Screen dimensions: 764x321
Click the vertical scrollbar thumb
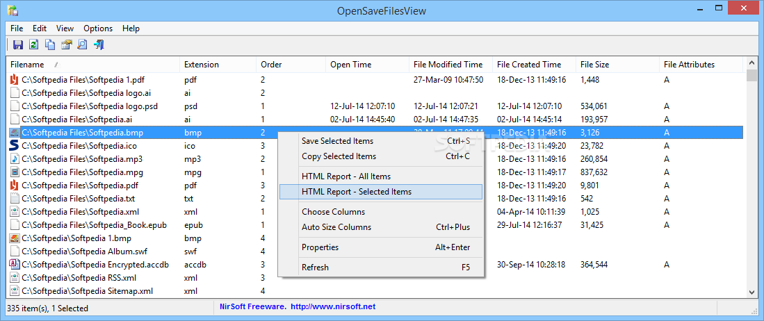click(751, 76)
